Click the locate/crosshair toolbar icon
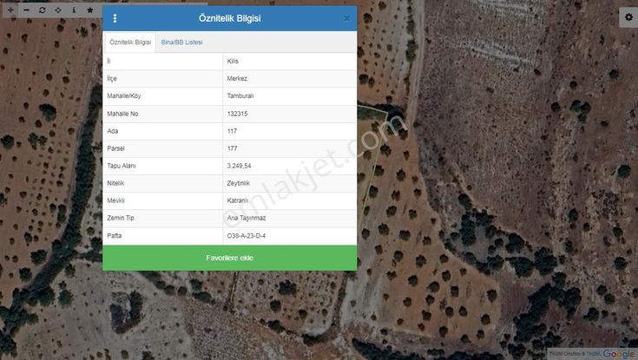This screenshot has width=638, height=360. (x=58, y=10)
